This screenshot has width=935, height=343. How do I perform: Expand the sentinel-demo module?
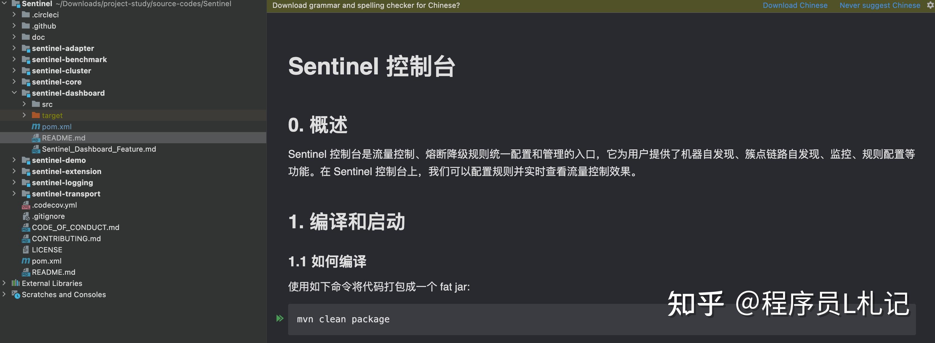point(14,160)
